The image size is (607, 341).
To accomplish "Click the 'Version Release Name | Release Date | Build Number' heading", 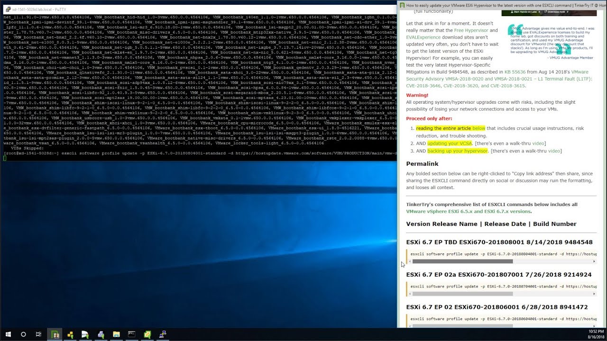I will 491,224.
